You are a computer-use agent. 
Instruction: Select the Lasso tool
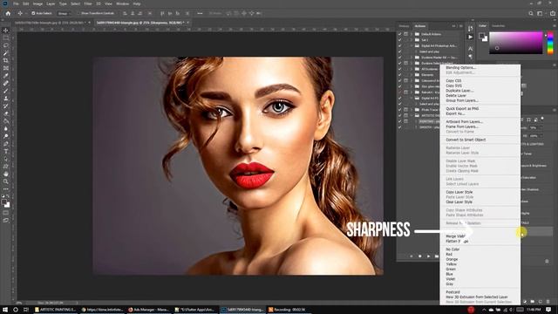tap(6, 45)
